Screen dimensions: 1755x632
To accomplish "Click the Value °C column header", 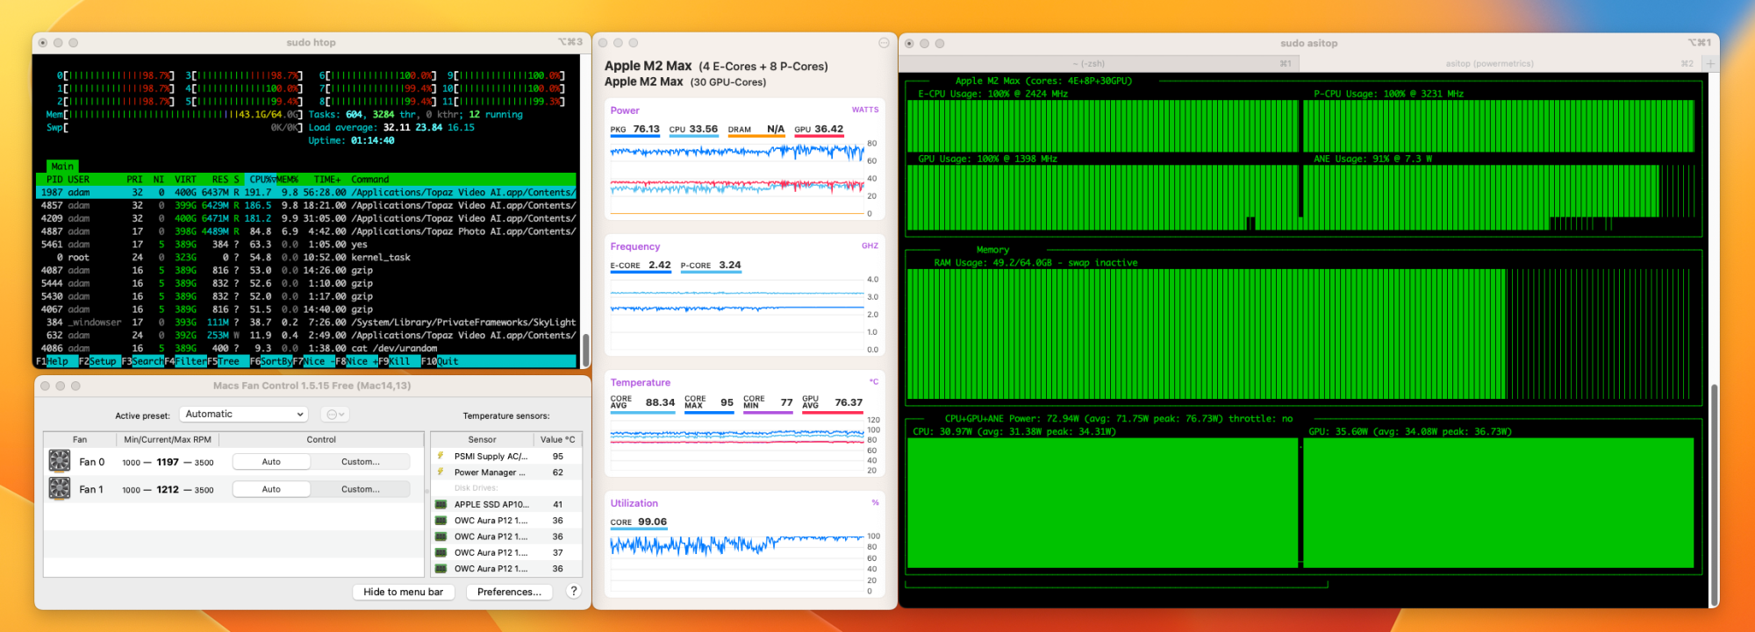I will coord(557,439).
